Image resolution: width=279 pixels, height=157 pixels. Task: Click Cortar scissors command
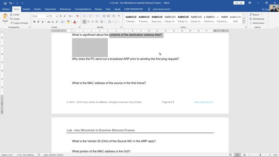pos(15,14)
